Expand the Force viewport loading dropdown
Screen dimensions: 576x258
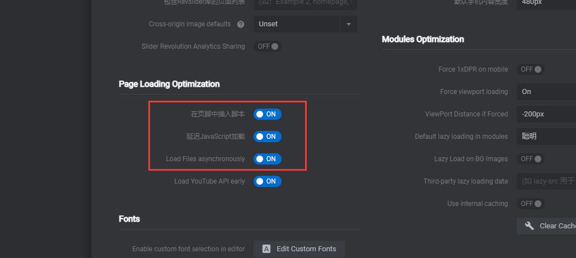(546, 92)
